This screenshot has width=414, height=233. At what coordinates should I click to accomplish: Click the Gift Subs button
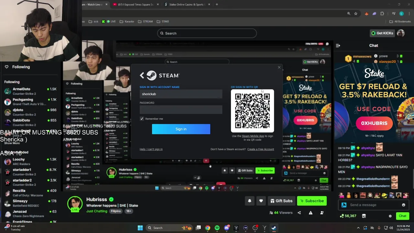[x=281, y=201]
